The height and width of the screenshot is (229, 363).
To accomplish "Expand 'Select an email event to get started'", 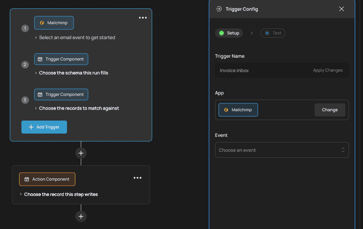I will coord(75,38).
